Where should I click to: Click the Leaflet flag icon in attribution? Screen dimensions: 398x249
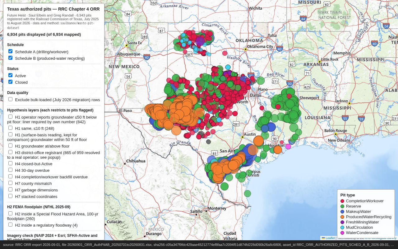(323, 238)
